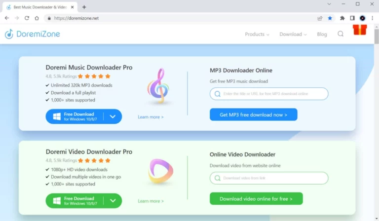Click the DoremiZone logo
The image size is (379, 221).
click(33, 34)
